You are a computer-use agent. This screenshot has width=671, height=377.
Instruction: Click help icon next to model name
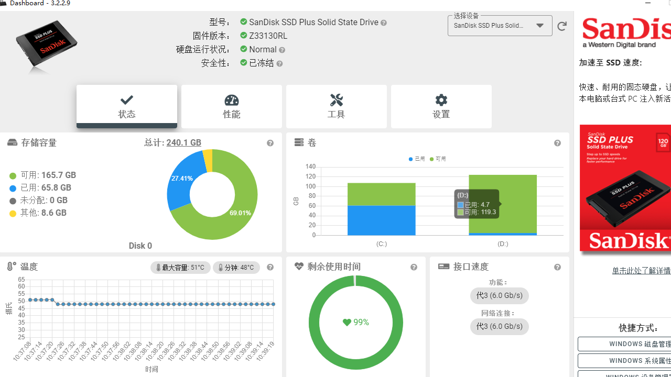coord(384,23)
